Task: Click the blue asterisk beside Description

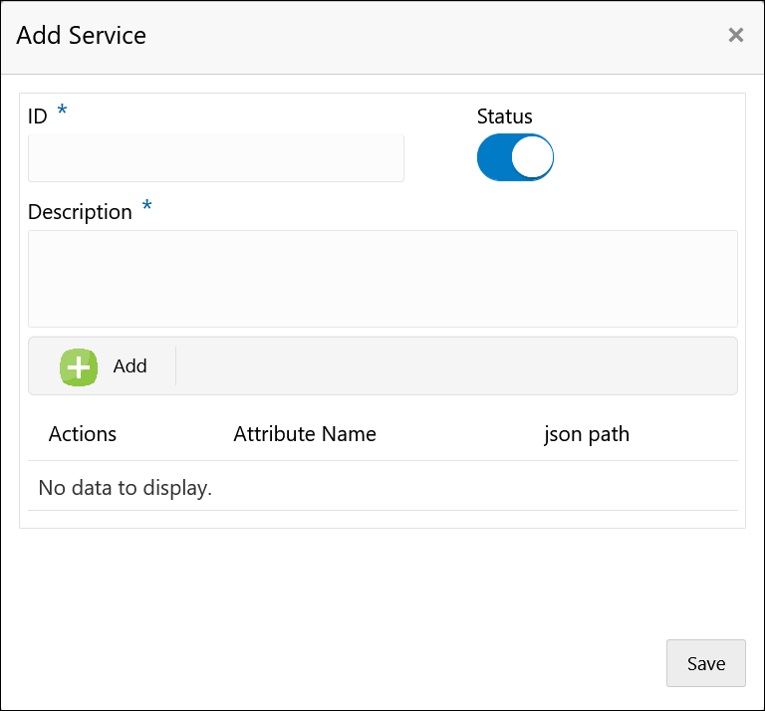Action: tap(147, 207)
